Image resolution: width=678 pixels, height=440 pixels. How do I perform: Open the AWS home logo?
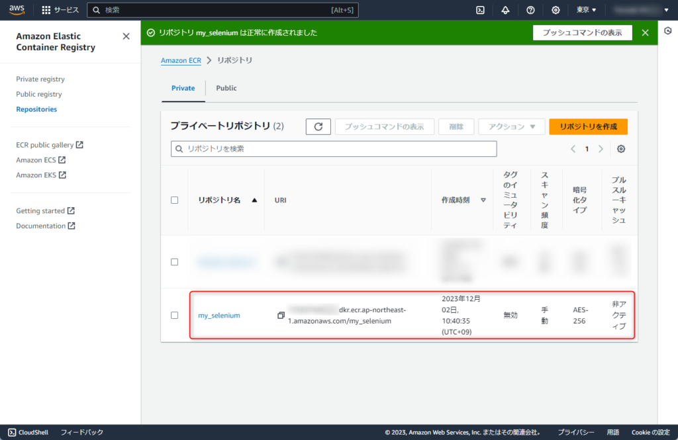[17, 9]
